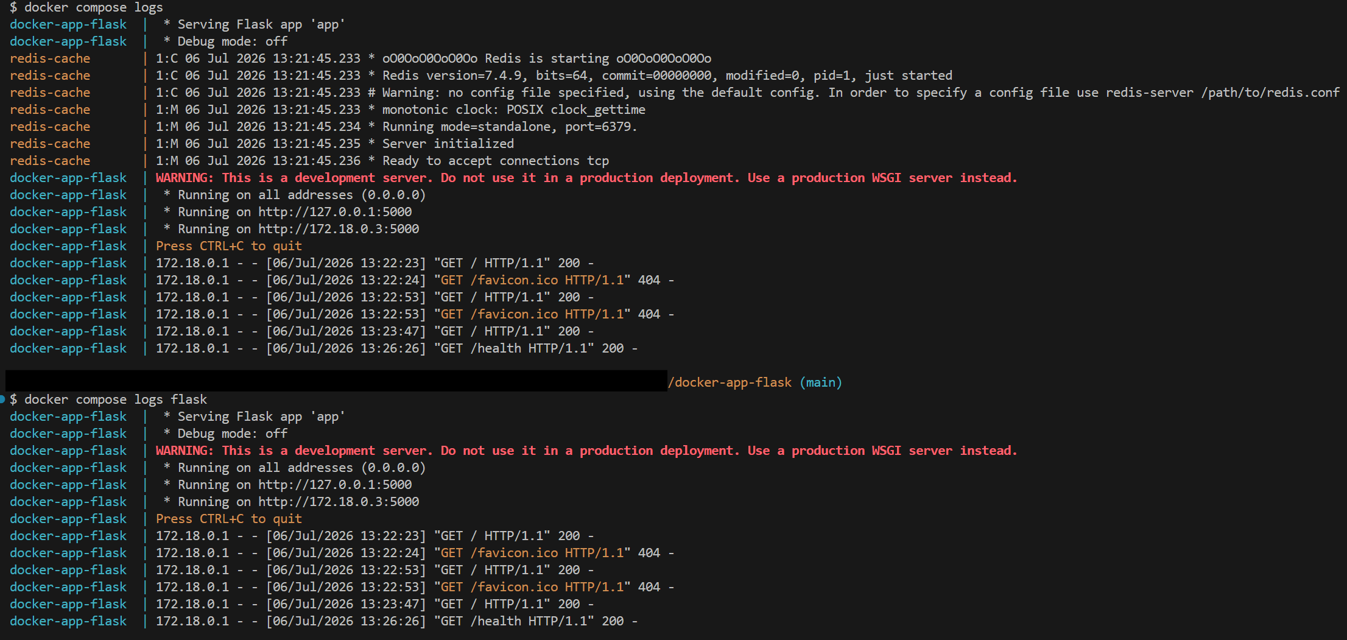
Task: Click 'Ready to accept connections tcp' line
Action: click(496, 161)
